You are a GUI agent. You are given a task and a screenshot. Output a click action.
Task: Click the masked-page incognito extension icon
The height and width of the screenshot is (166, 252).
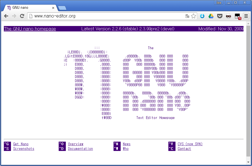point(228,16)
